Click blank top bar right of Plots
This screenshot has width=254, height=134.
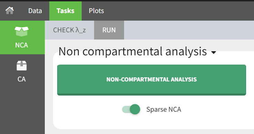178,11
